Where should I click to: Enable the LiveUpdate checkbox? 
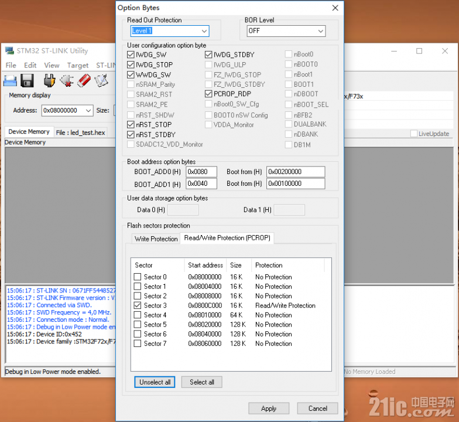[x=414, y=134]
